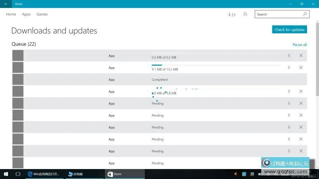Click the back arrow in title bar
Screen dimensions: 319x179
6,4
